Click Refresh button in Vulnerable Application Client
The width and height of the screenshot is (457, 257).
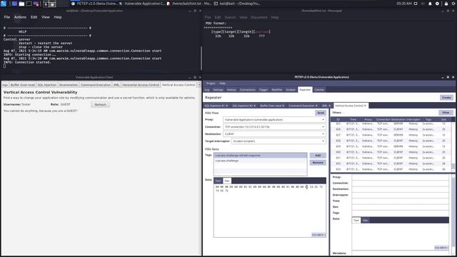pyautogui.click(x=100, y=105)
